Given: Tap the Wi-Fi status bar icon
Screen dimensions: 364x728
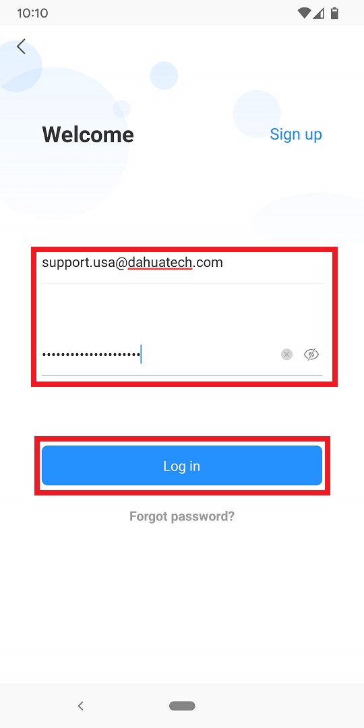Looking at the screenshot, I should pyautogui.click(x=304, y=13).
